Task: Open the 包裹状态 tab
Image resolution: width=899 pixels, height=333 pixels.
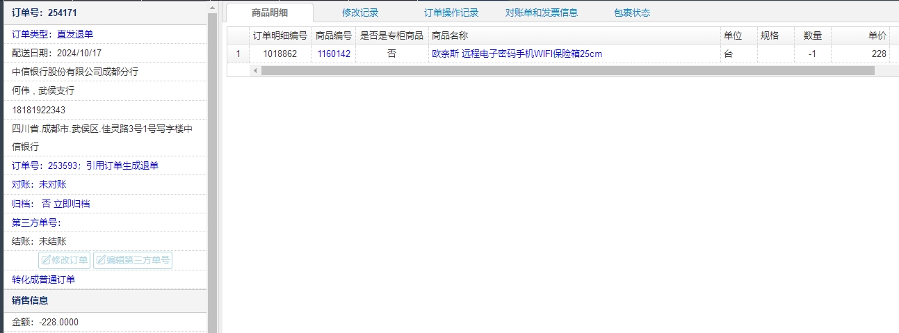Action: [632, 13]
